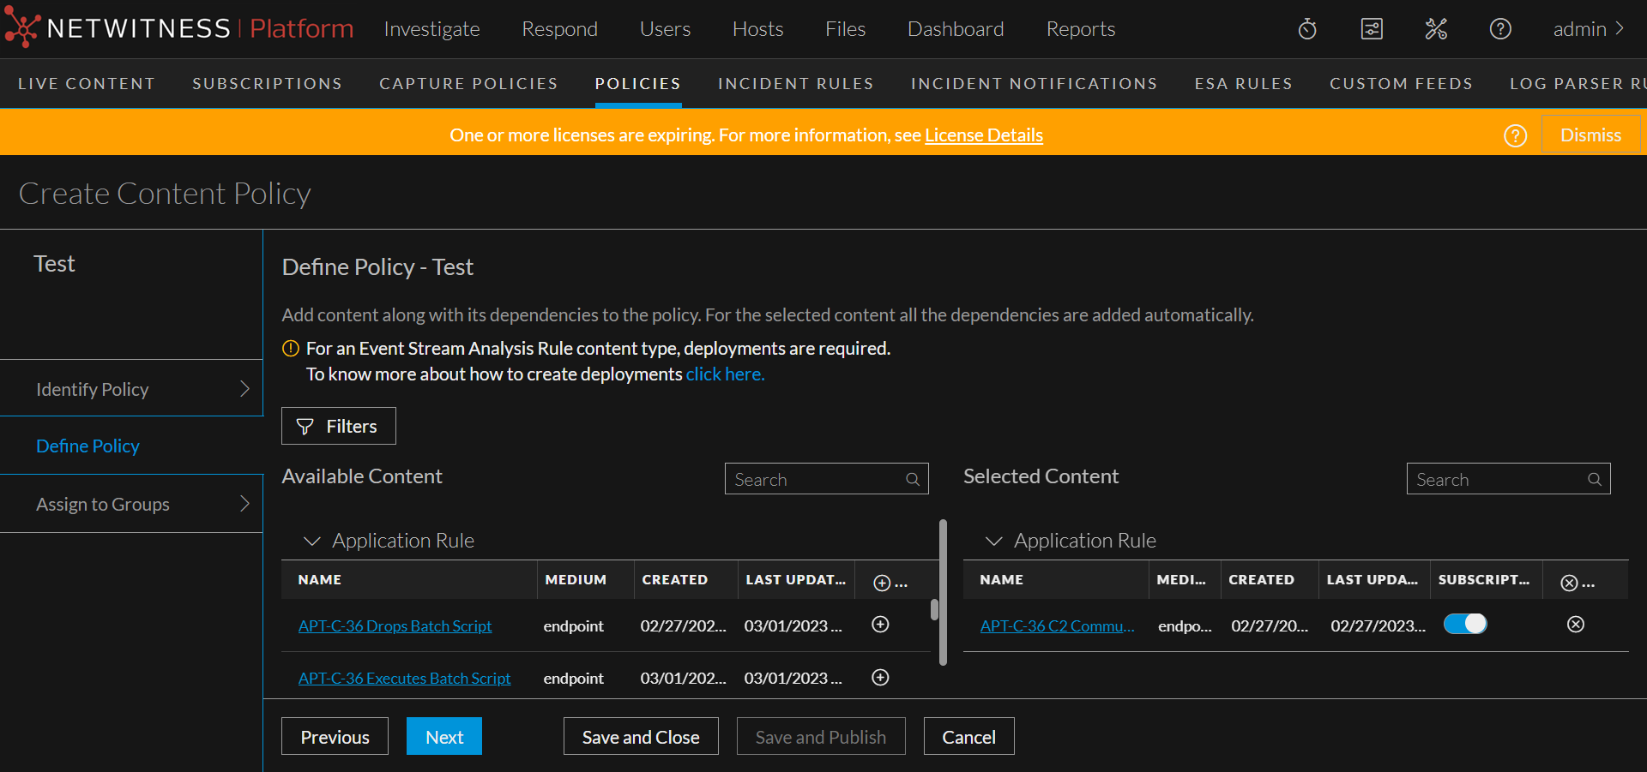Collapse Application Rule under Selected Content
Screen dimensions: 1647x772
pyautogui.click(x=994, y=541)
